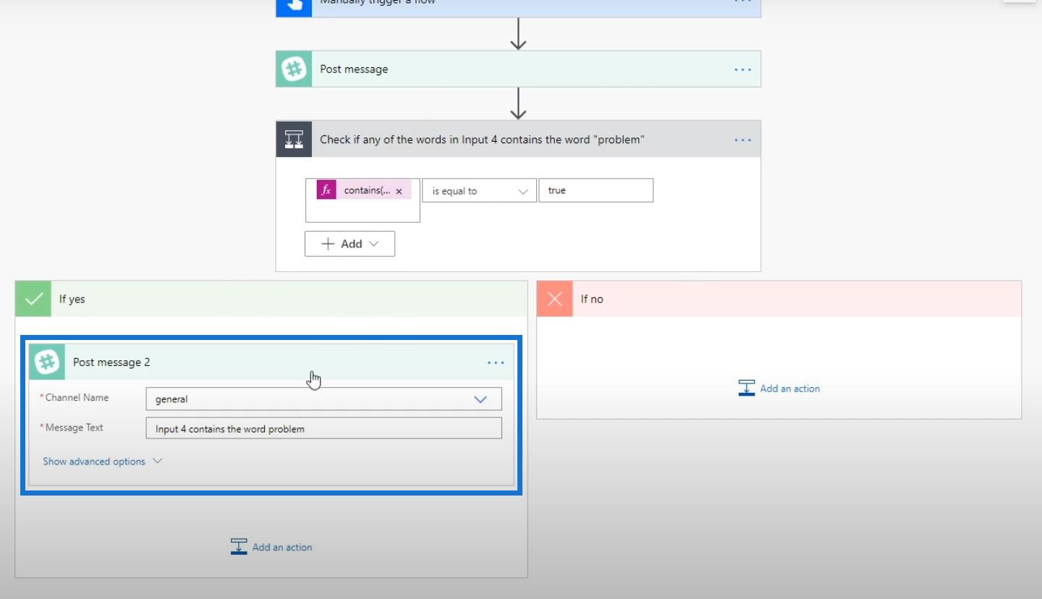
Task: Click the green checkmark If yes icon
Action: (x=33, y=299)
